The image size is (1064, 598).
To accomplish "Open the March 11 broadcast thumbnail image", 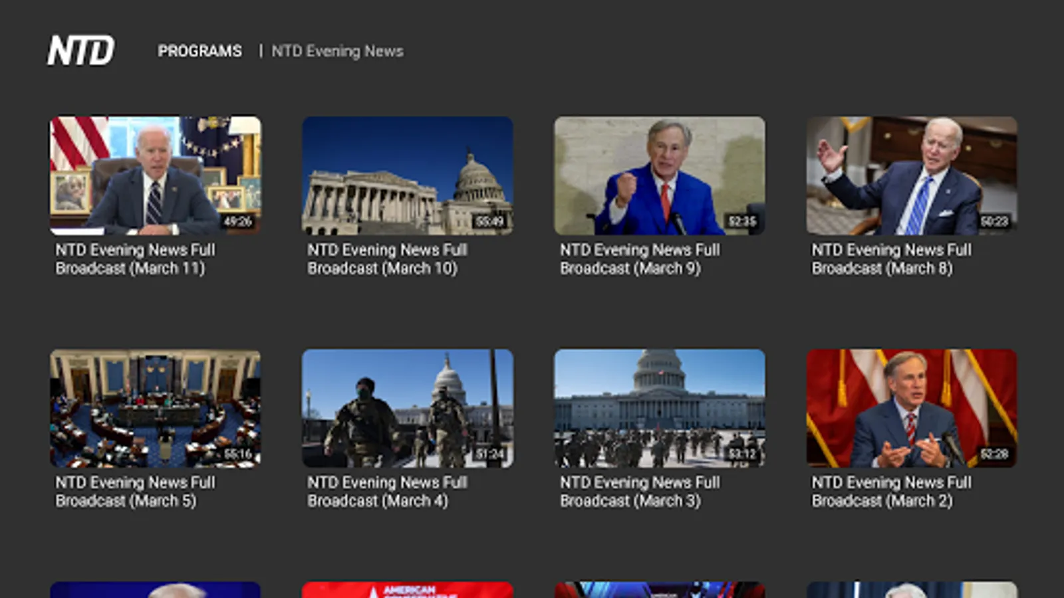I will coord(156,175).
